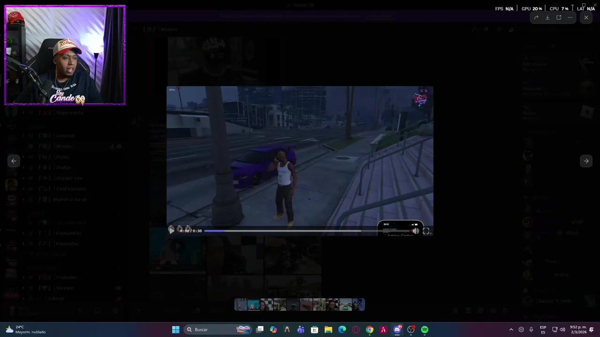Open Copilot from the taskbar
Viewport: 600px width, 337px height.
click(x=274, y=330)
